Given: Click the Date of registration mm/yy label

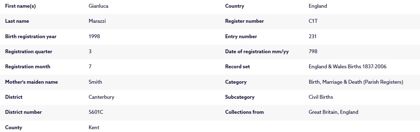Looking at the screenshot, I should [x=257, y=51].
